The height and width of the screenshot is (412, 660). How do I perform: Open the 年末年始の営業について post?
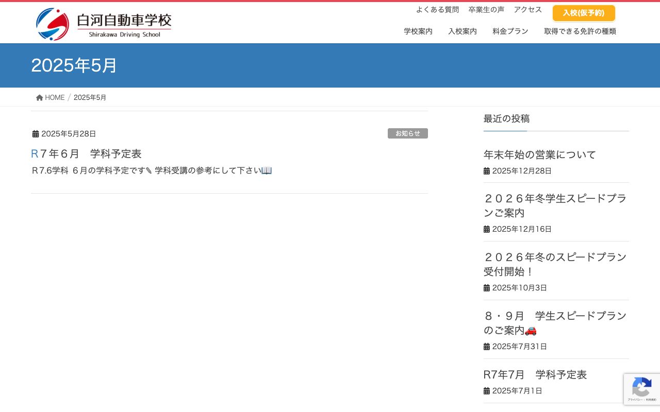tap(539, 154)
